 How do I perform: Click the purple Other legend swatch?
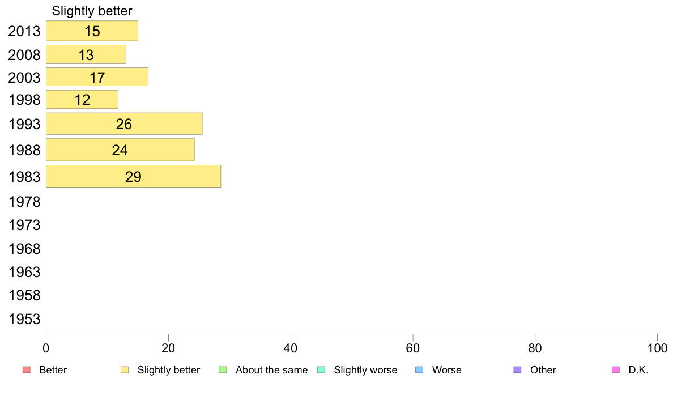coord(518,370)
